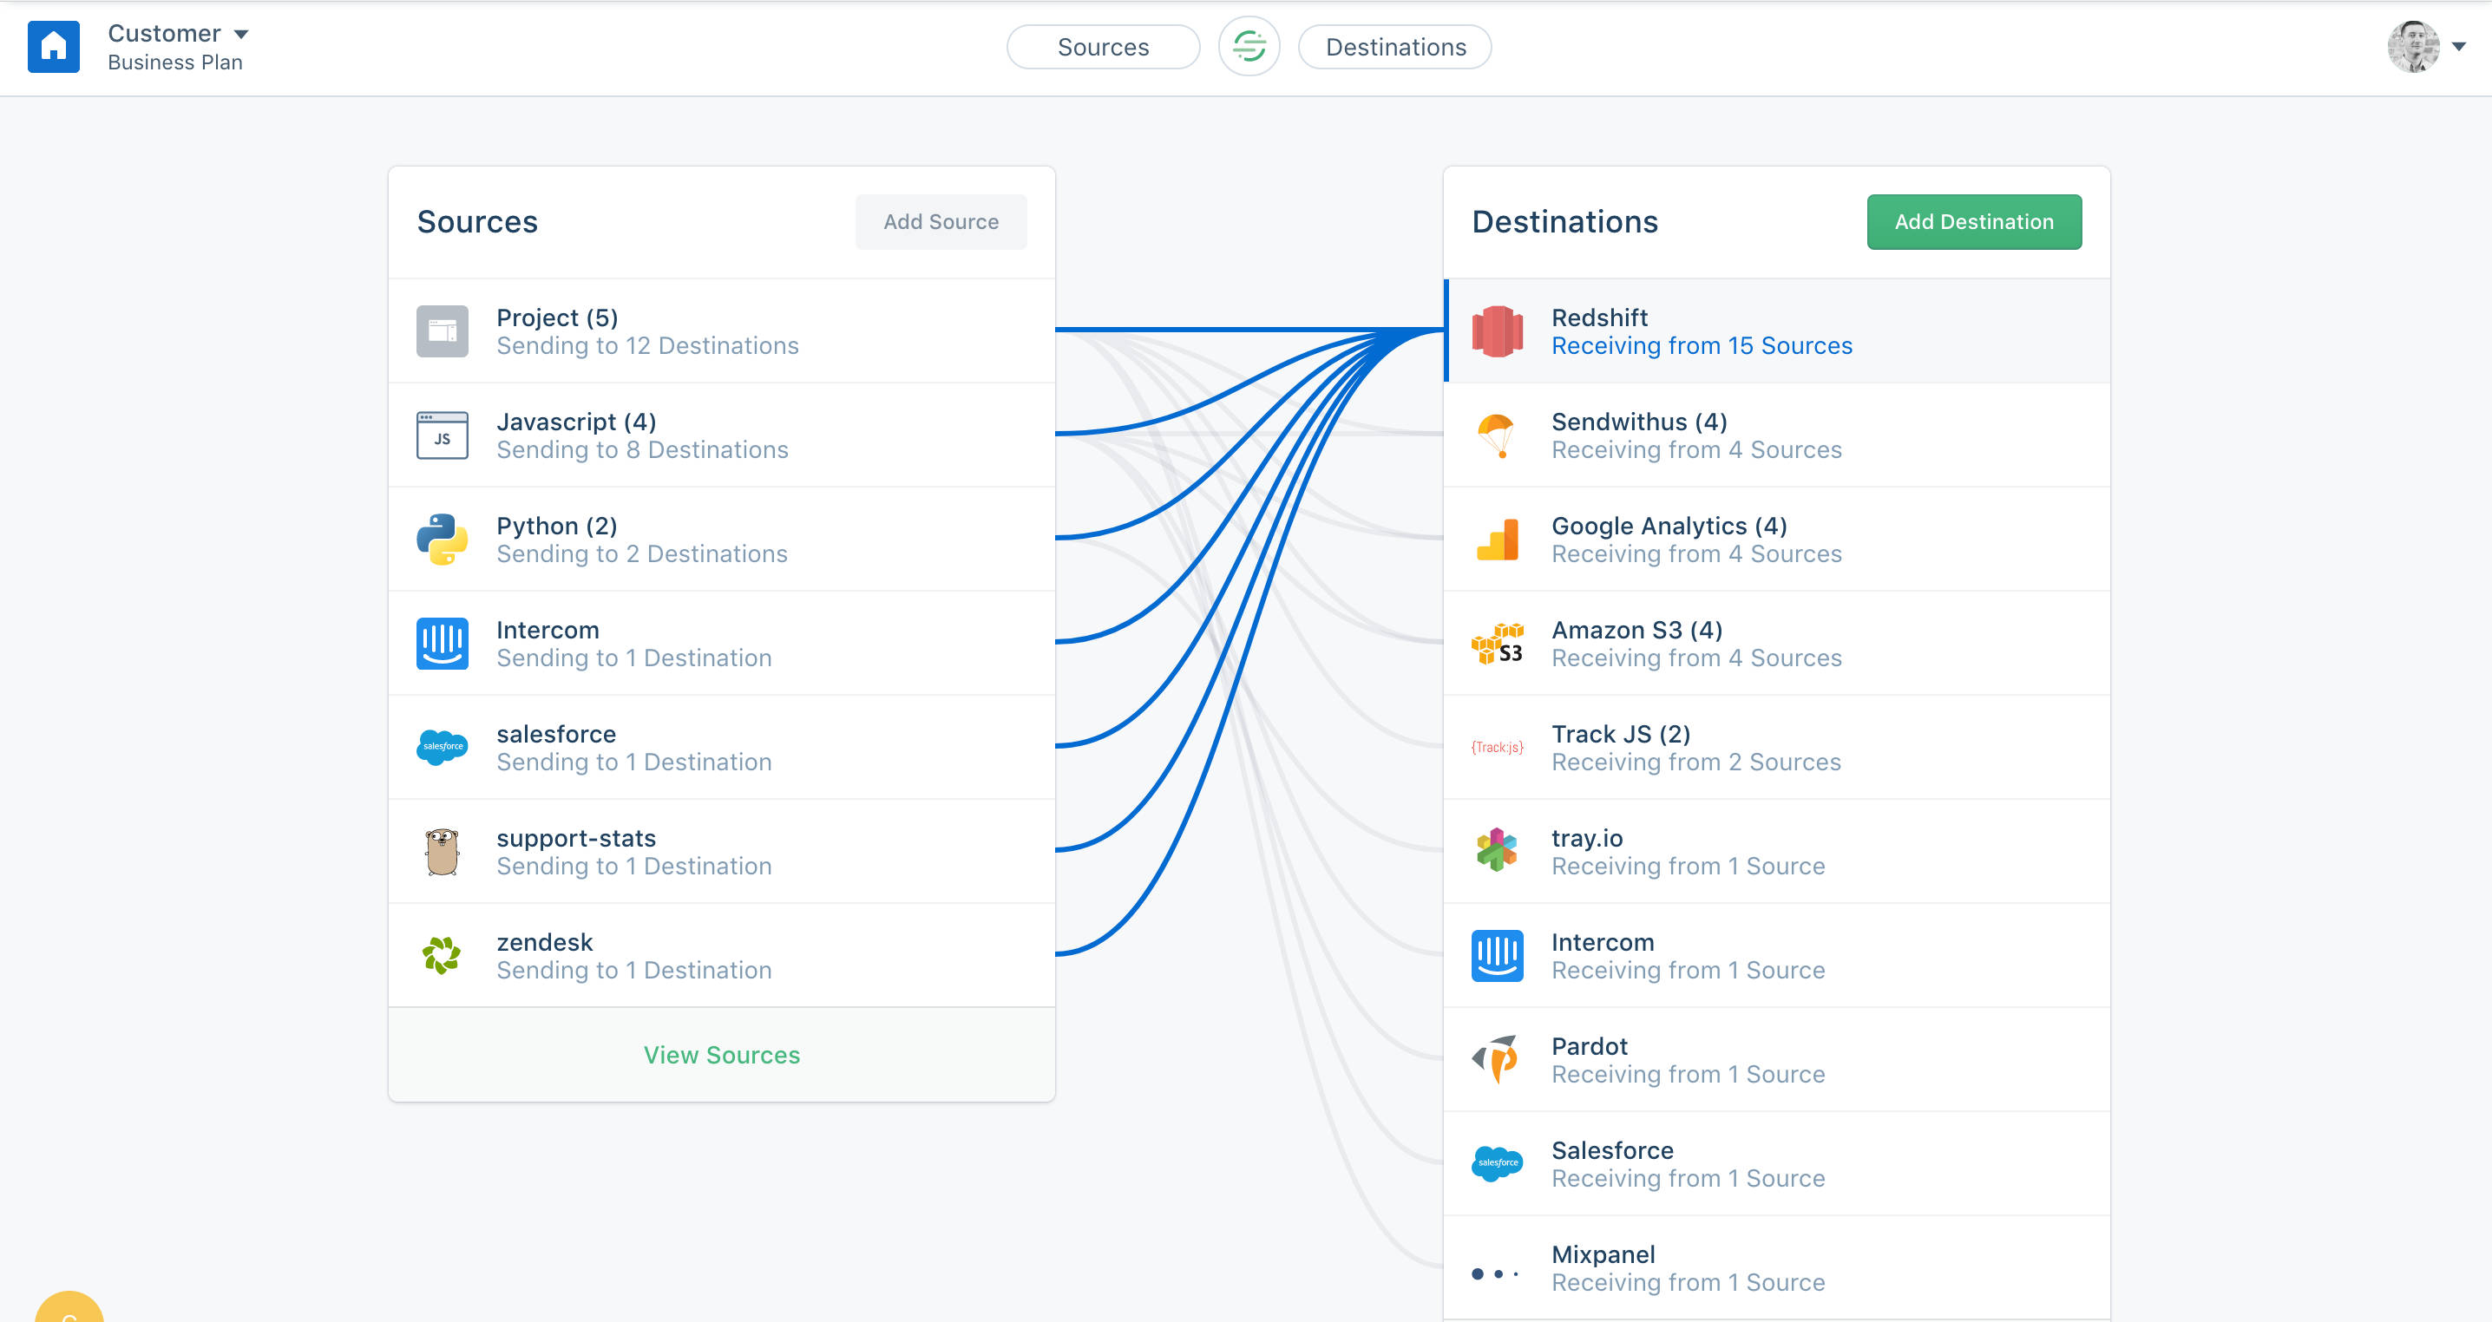Click the Add Destination button

click(1975, 221)
